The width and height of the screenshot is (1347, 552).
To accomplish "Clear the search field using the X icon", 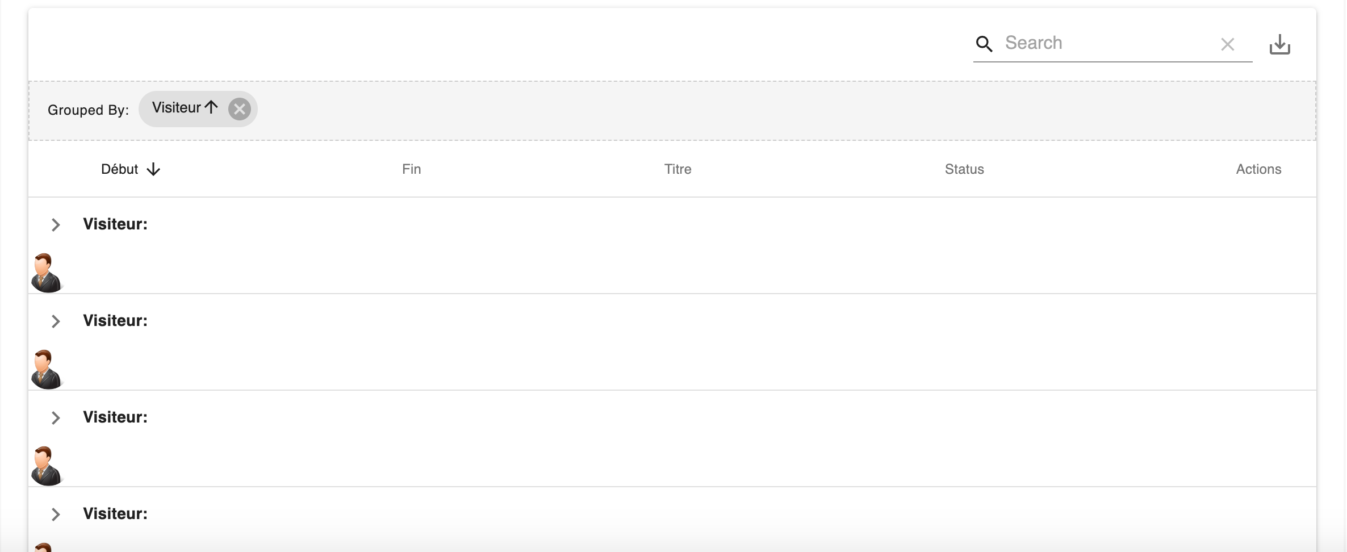I will (x=1228, y=44).
